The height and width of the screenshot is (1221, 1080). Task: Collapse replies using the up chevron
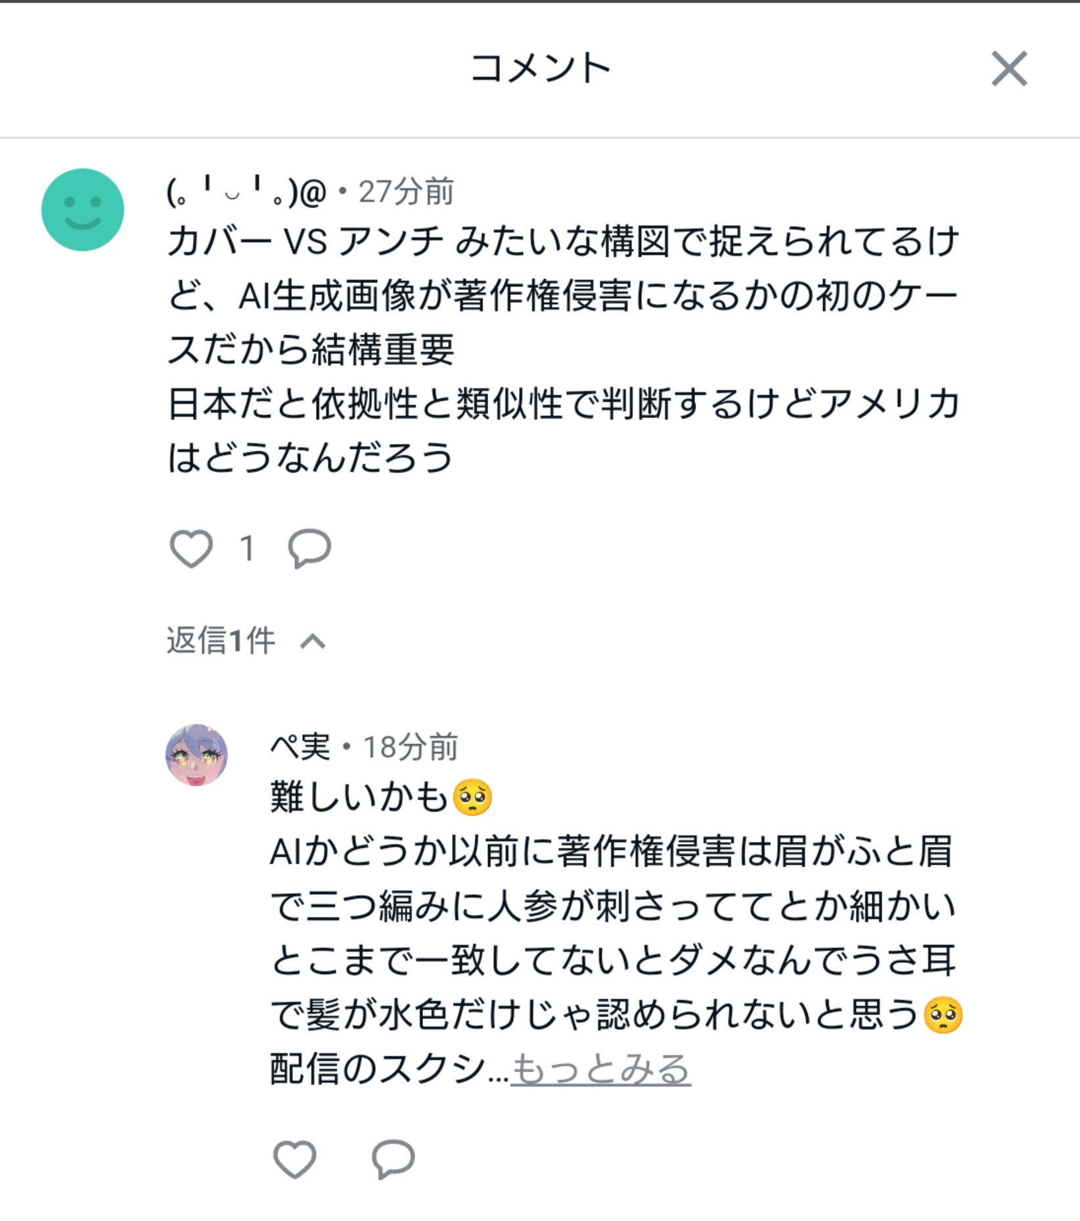313,640
